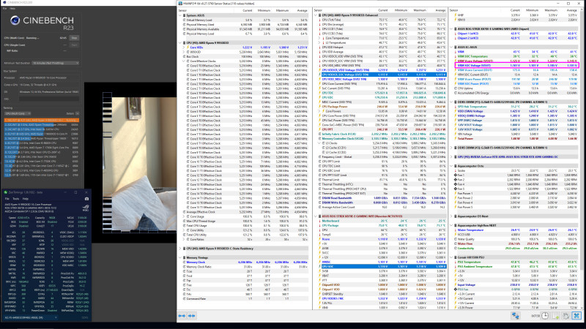The image size is (586, 329).
Task: Maximize the HWiNFO Sensor Status window
Action: [x=568, y=4]
